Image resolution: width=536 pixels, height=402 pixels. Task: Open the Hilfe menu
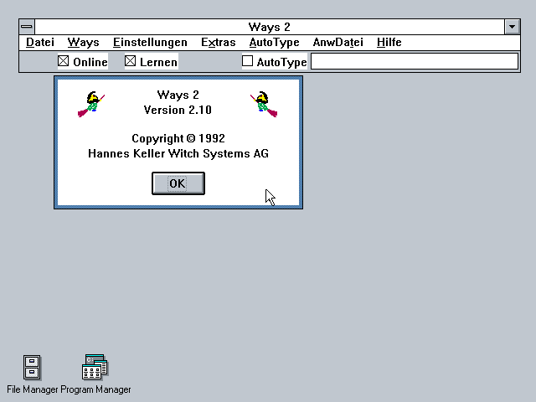coord(389,43)
